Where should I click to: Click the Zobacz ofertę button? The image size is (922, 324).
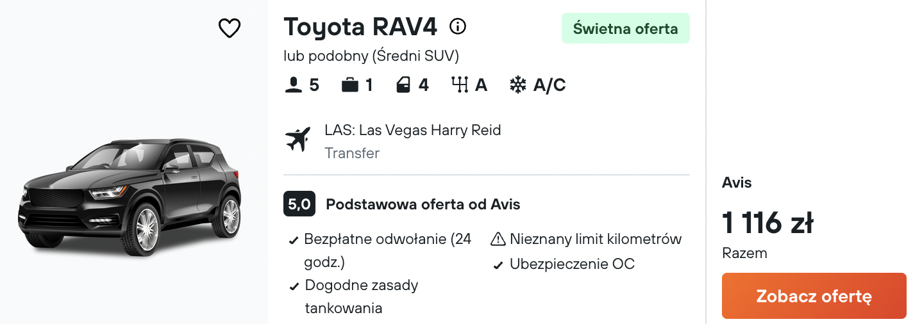point(814,296)
